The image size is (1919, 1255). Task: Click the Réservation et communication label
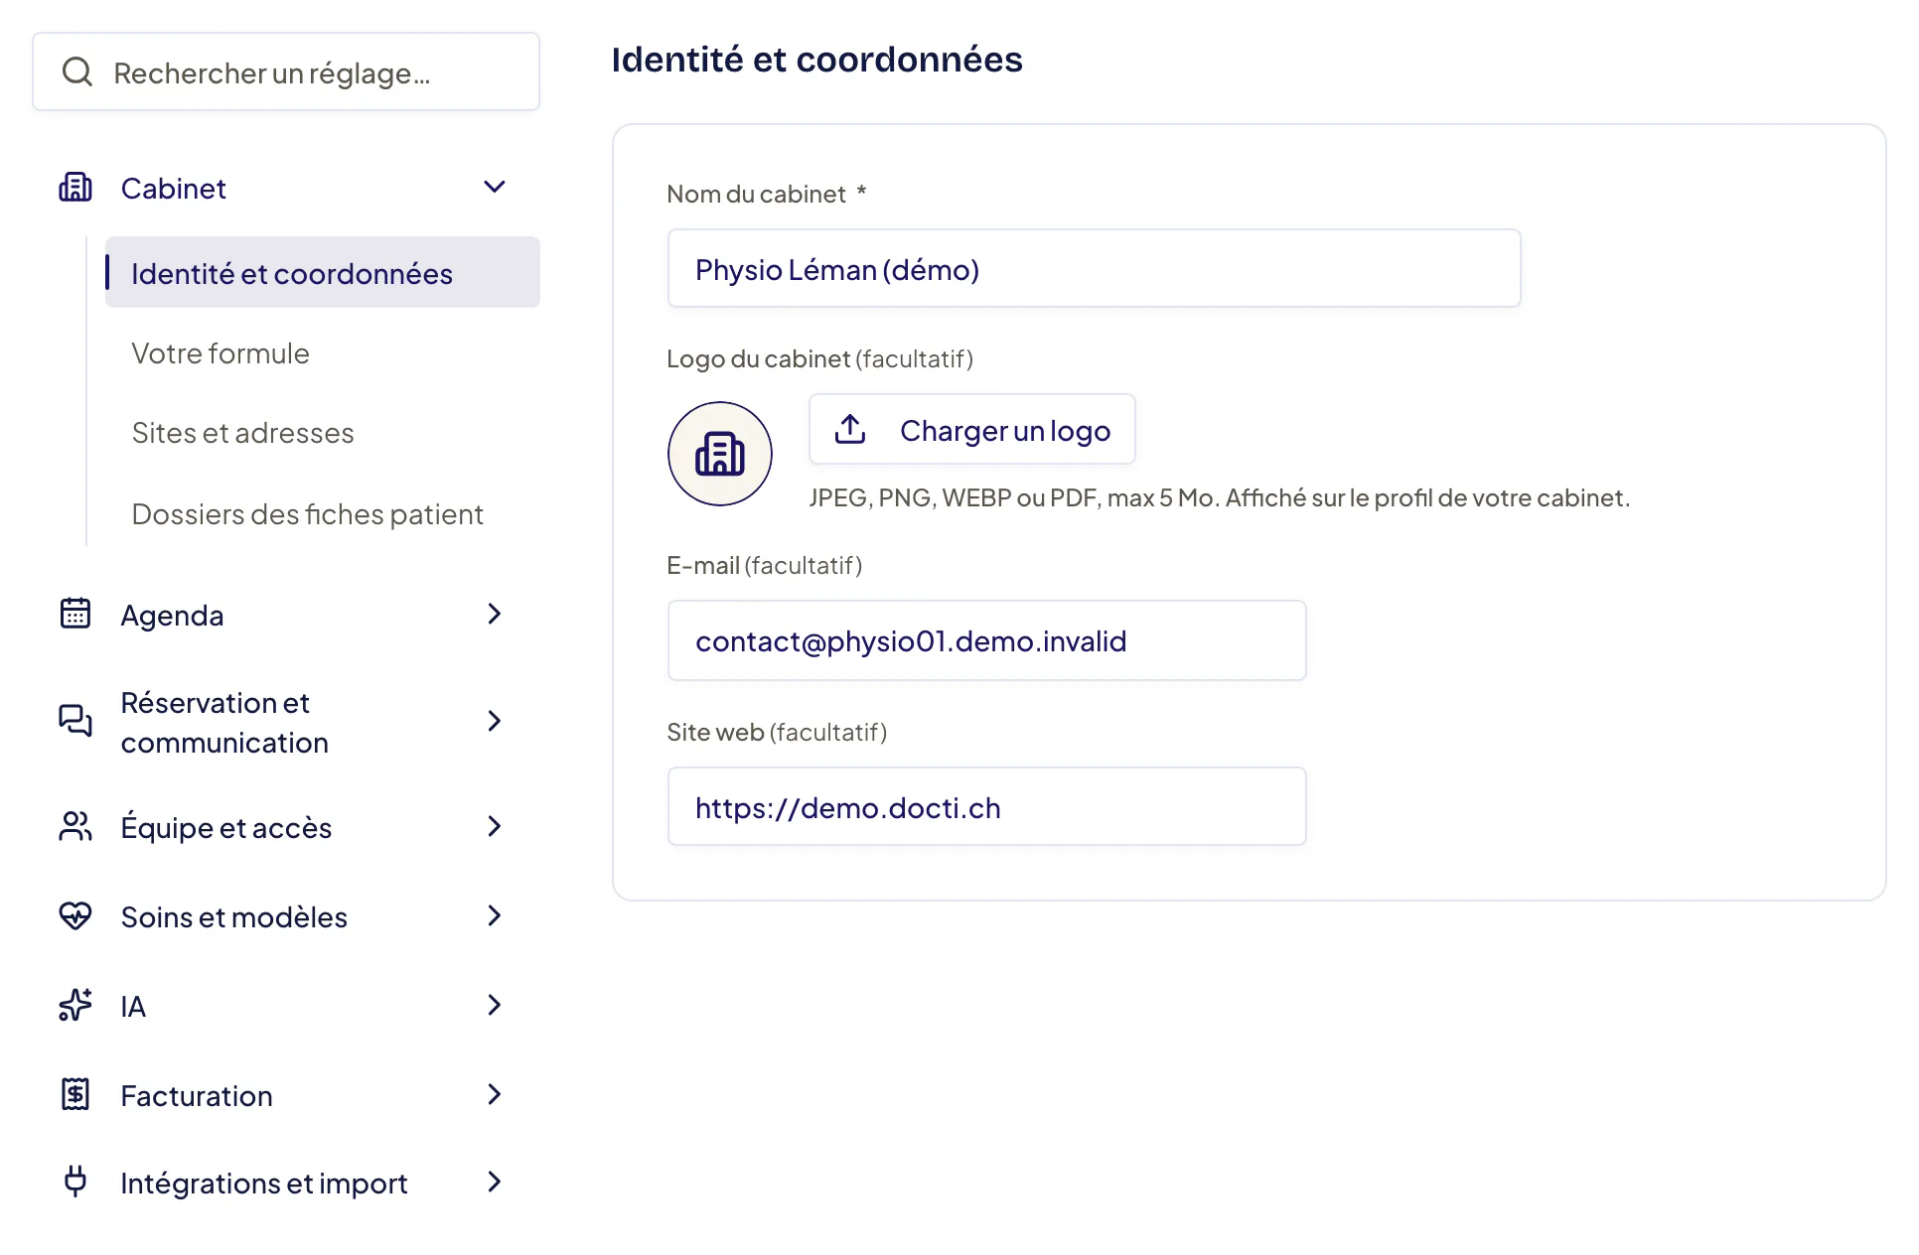224,723
